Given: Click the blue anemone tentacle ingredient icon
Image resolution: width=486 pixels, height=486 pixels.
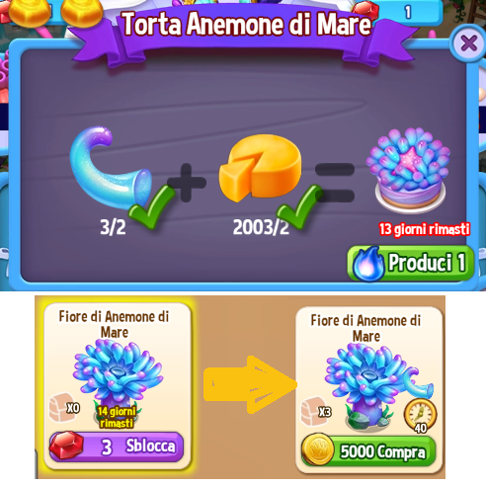Looking at the screenshot, I should coord(111,167).
